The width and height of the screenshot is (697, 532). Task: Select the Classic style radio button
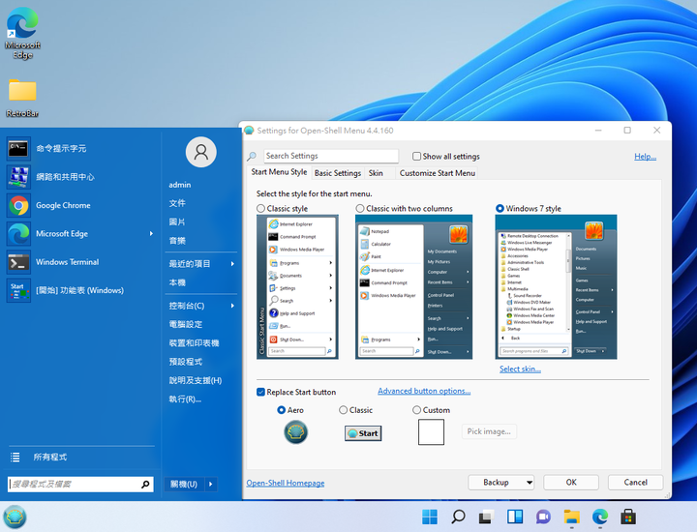tap(261, 208)
